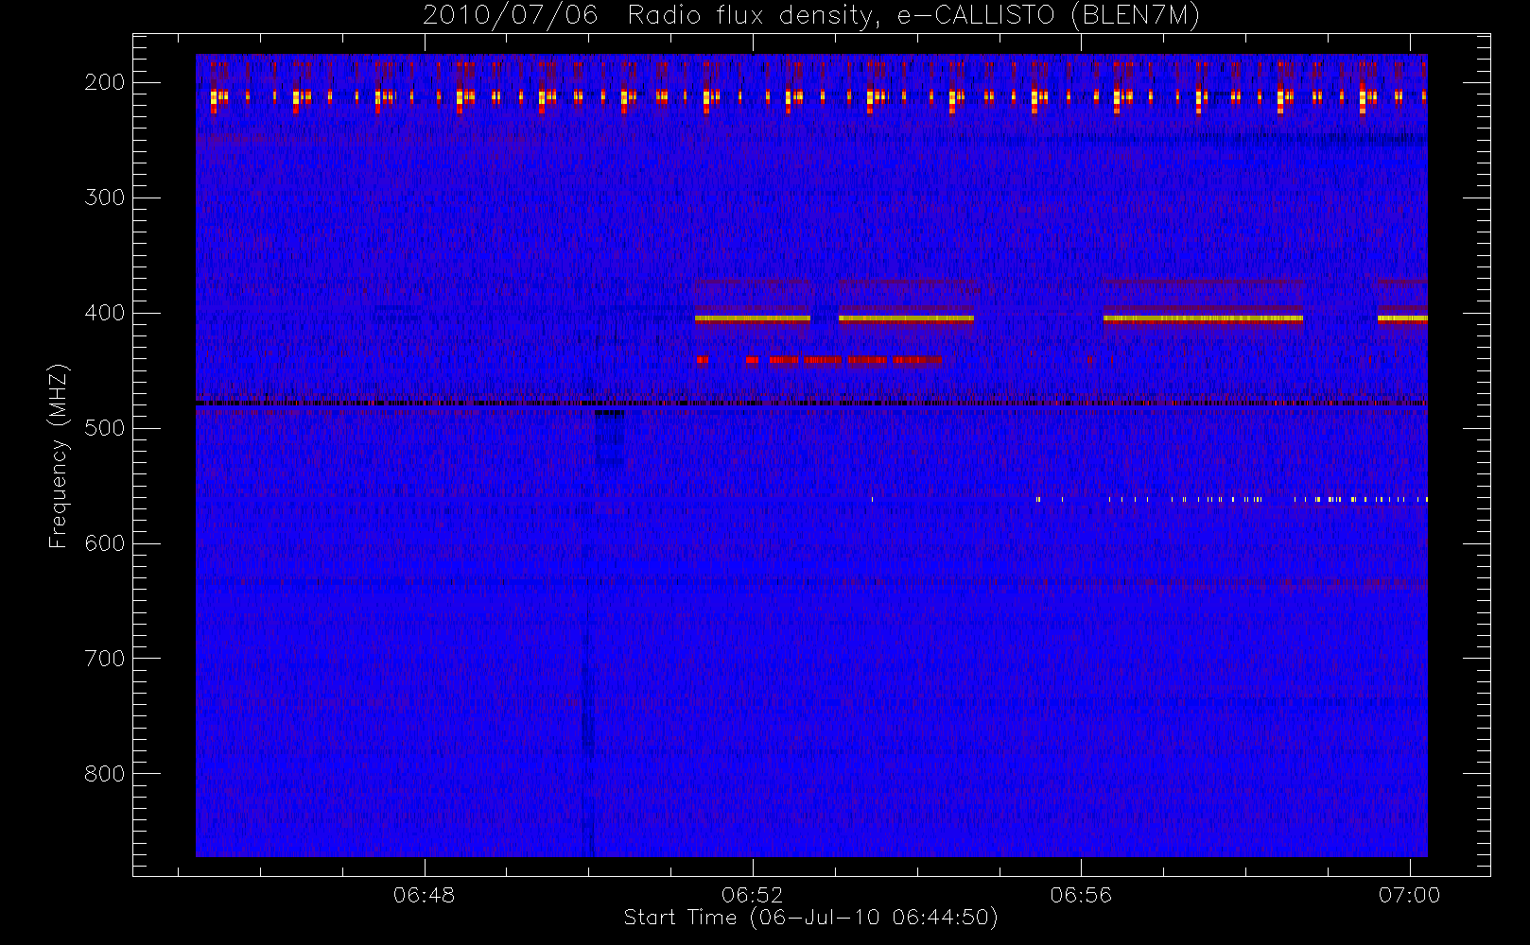This screenshot has height=945, width=1530.
Task: Click the 300 frequency tick label
Action: pyautogui.click(x=104, y=198)
